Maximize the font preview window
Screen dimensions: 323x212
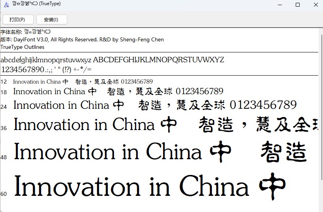[298, 5]
